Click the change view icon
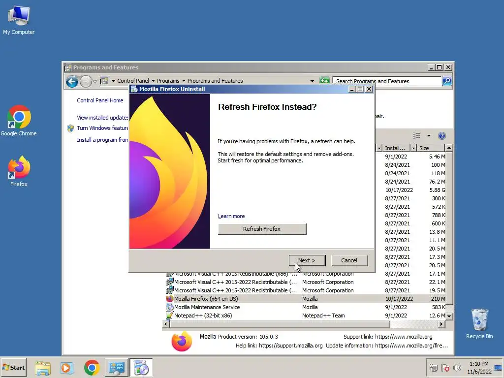The width and height of the screenshot is (504, 378). [416, 136]
